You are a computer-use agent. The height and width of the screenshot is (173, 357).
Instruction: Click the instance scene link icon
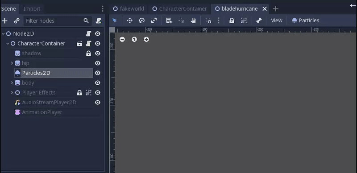[x=17, y=21]
